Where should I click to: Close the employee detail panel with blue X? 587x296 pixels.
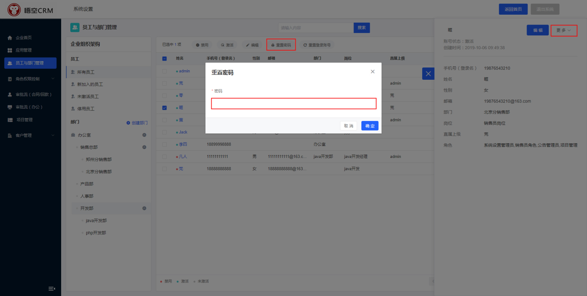[x=428, y=73]
